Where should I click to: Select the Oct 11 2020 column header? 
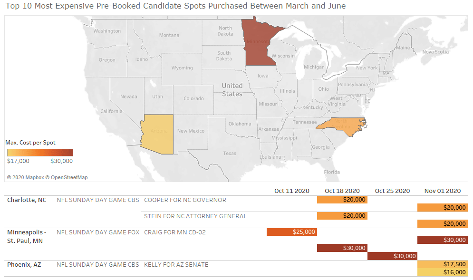(x=291, y=191)
